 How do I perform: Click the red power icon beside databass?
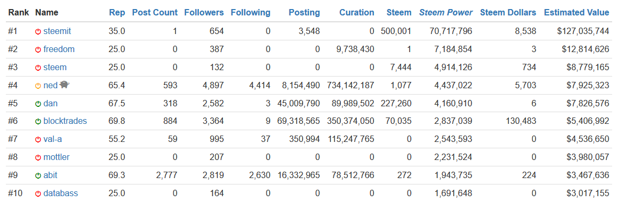(38, 193)
